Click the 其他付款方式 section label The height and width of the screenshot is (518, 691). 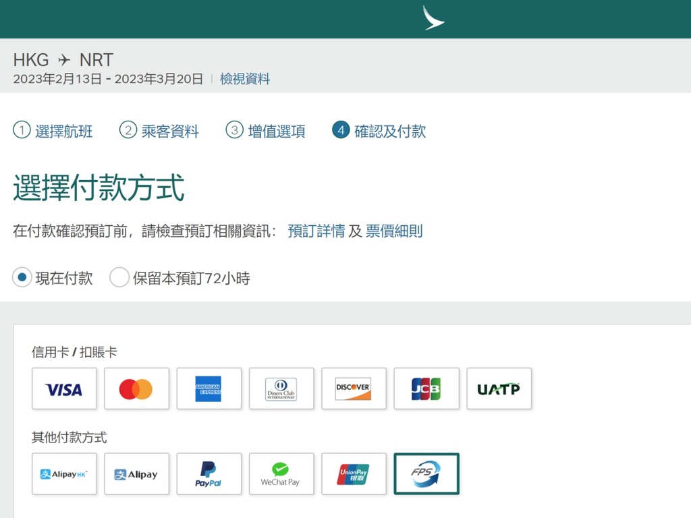[x=70, y=437]
